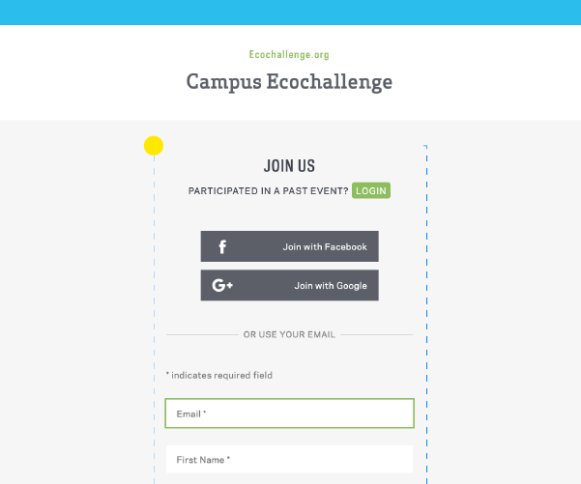
Task: Click into the First Name field
Action: (289, 460)
